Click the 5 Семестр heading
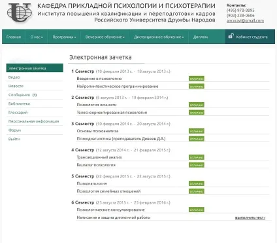The image size is (277, 243). 83,176
